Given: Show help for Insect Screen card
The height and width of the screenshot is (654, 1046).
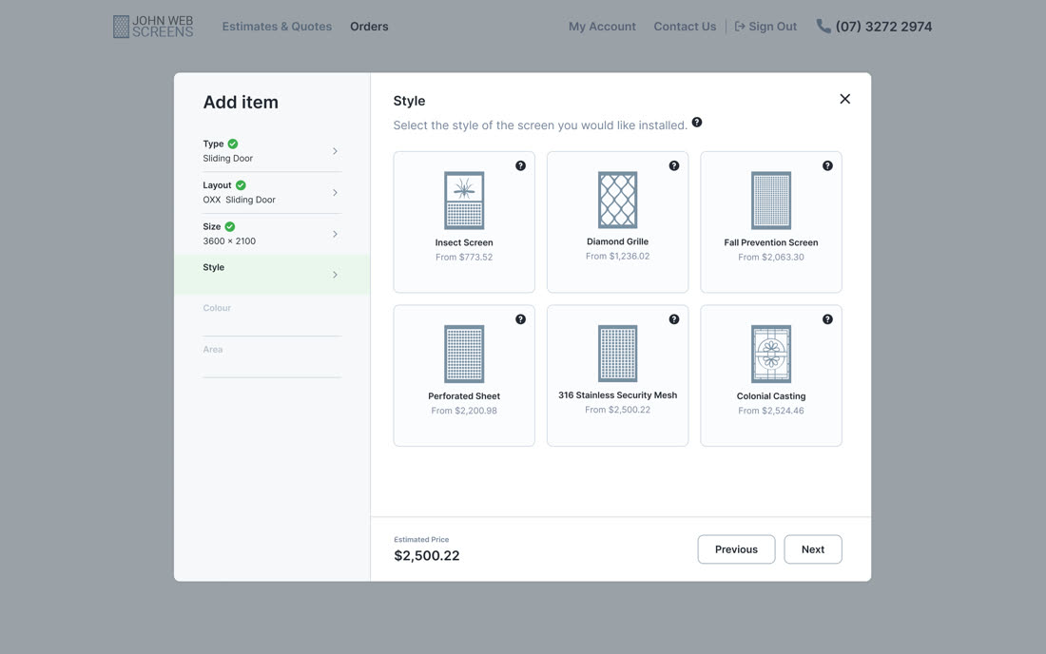Looking at the screenshot, I should click(x=520, y=166).
